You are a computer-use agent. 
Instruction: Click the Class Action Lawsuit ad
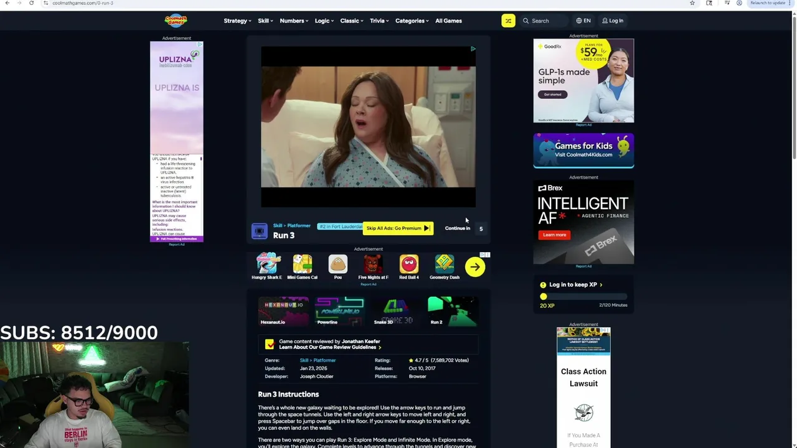point(583,387)
